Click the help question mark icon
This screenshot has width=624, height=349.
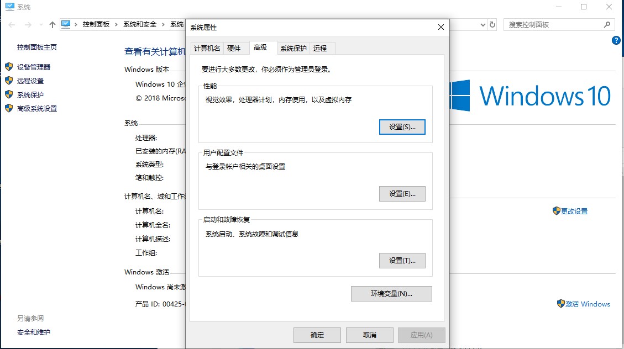pos(616,40)
